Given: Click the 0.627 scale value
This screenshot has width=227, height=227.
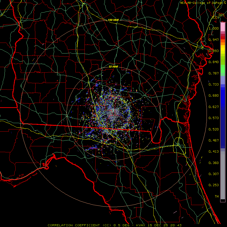Looking at the screenshot, I should [x=214, y=107].
